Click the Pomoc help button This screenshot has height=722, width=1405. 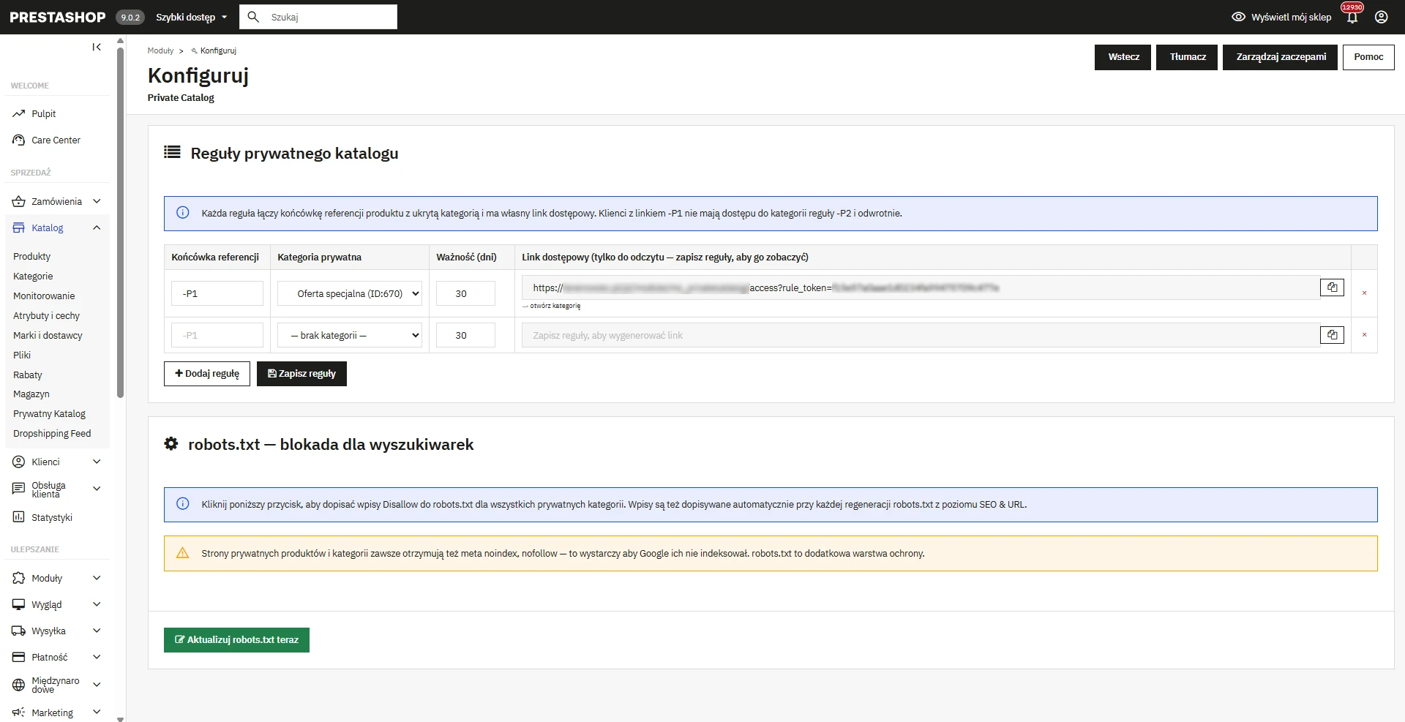click(x=1368, y=57)
